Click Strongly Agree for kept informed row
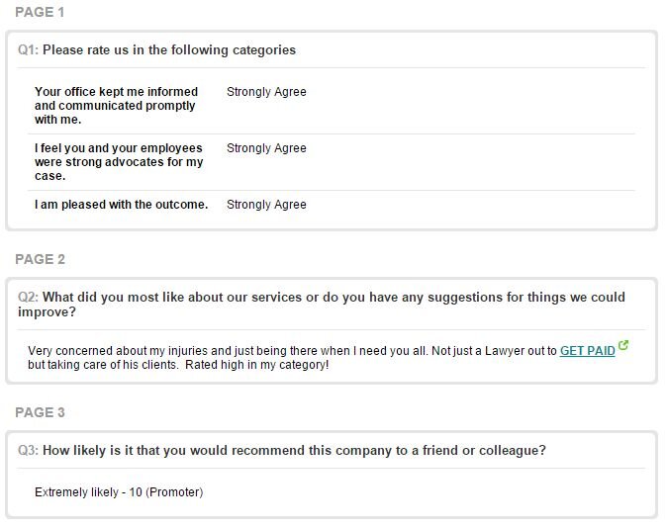This screenshot has height=528, width=668. point(266,92)
